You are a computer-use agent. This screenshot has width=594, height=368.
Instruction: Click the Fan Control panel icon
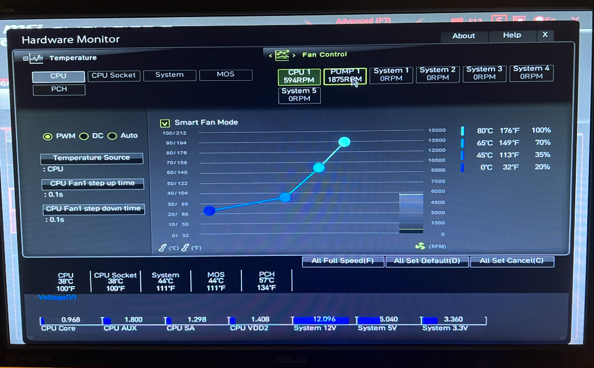tap(282, 56)
